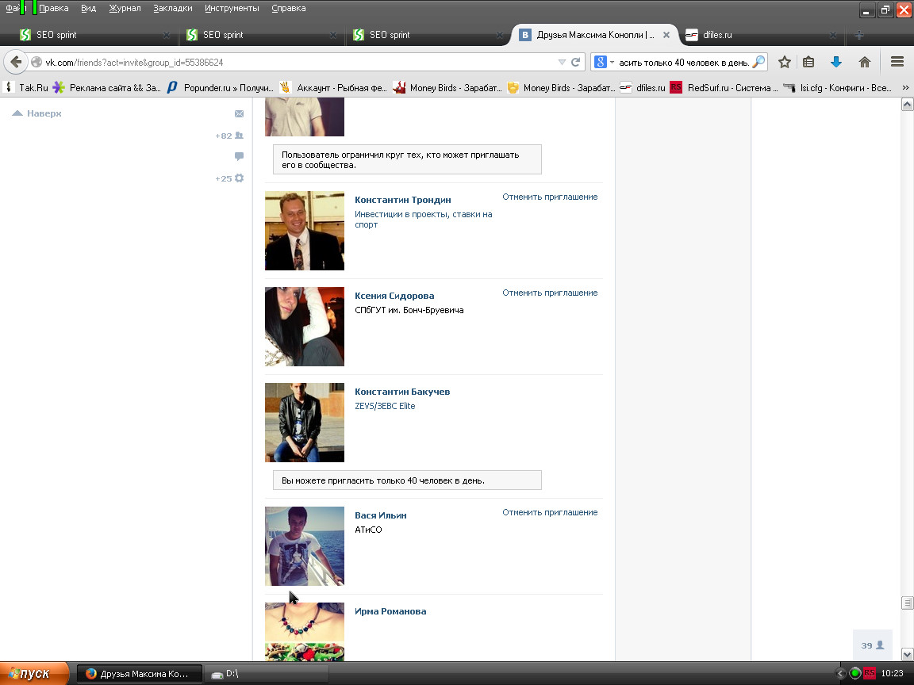Screen dimensions: 914x685
Task: Switch to the first SEO sprint tab
Action: click(94, 35)
